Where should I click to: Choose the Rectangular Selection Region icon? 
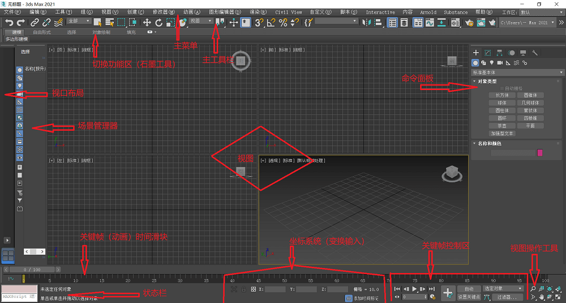121,23
